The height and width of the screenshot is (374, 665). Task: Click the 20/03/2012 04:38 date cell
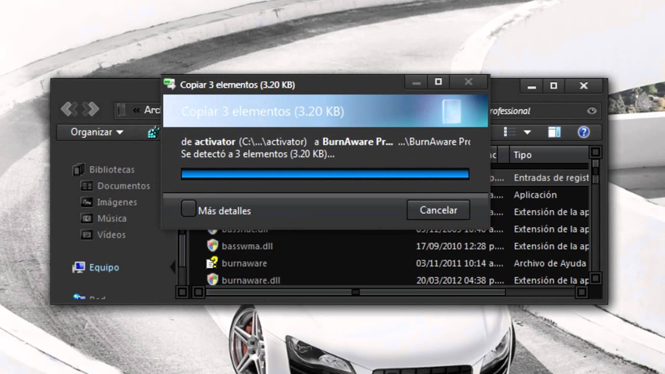point(460,280)
